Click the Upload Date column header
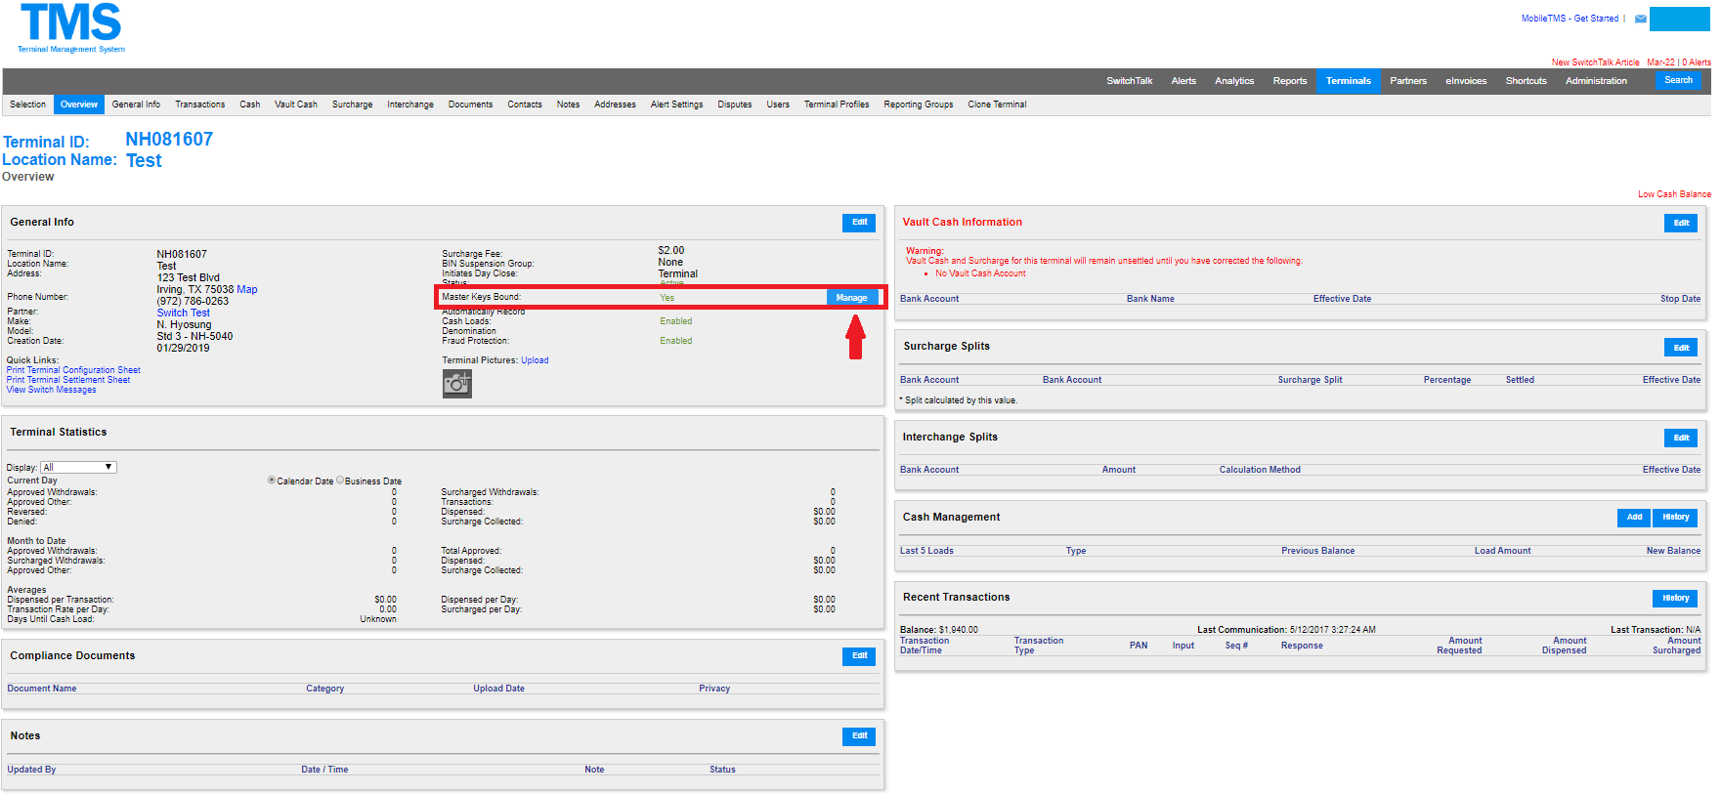This screenshot has width=1721, height=794. click(x=499, y=689)
